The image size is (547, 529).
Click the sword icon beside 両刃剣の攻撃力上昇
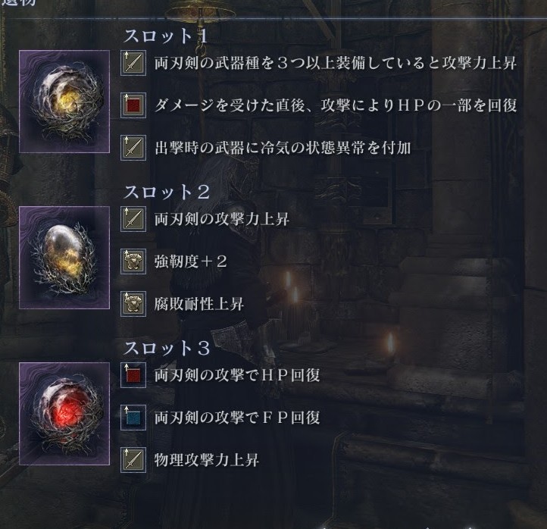tap(133, 219)
